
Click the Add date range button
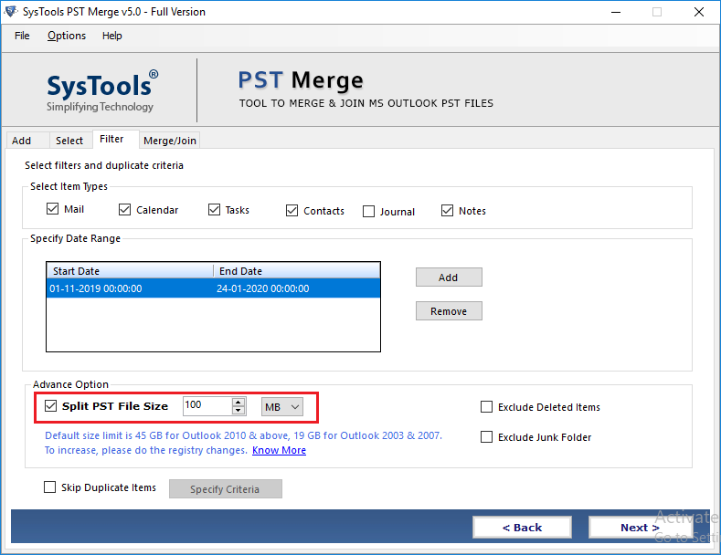point(449,277)
